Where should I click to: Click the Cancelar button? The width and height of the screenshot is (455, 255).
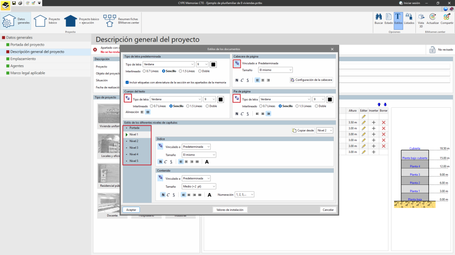point(328,210)
